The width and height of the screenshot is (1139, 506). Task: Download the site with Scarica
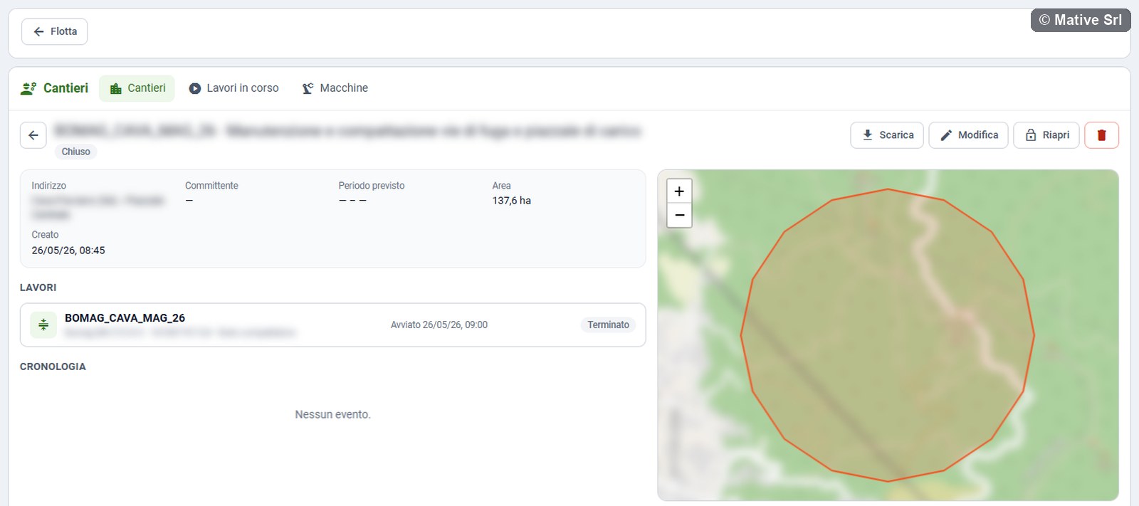[x=887, y=135]
